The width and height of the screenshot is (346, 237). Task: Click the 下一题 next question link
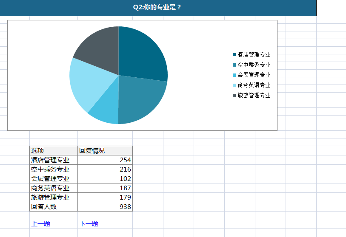click(89, 224)
